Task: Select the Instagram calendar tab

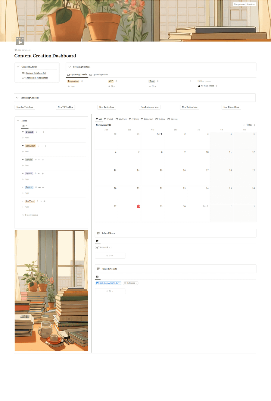Action: pos(147,119)
